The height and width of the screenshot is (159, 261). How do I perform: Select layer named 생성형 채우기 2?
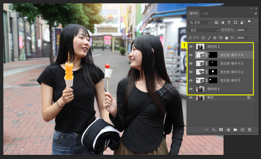[x=231, y=72]
